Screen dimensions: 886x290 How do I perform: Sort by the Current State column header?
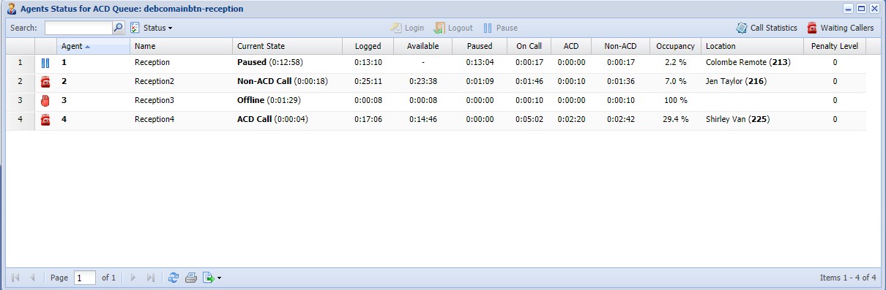pyautogui.click(x=287, y=46)
